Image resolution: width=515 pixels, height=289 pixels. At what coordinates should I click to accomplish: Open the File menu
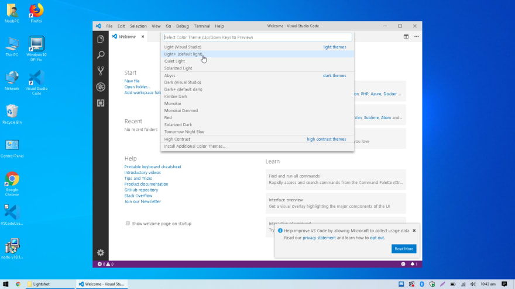click(x=109, y=26)
